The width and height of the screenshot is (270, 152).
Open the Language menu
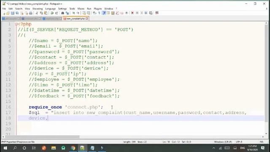pyautogui.click(x=51, y=8)
